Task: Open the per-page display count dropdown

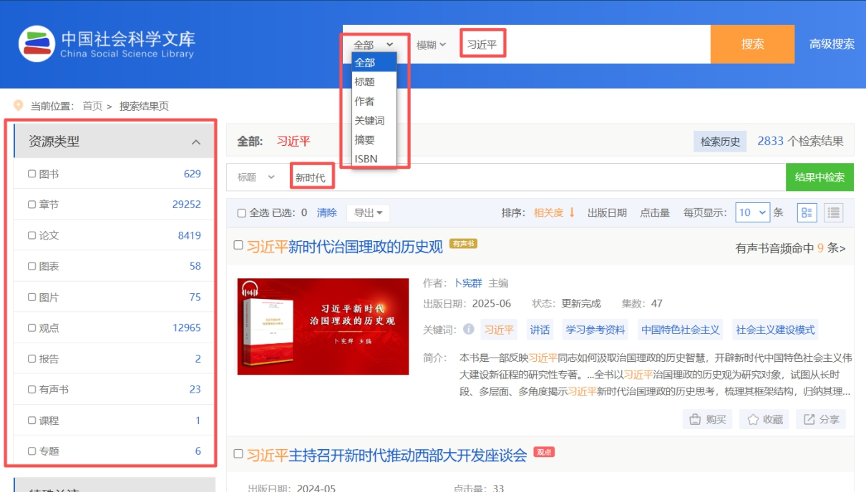Action: pos(752,212)
